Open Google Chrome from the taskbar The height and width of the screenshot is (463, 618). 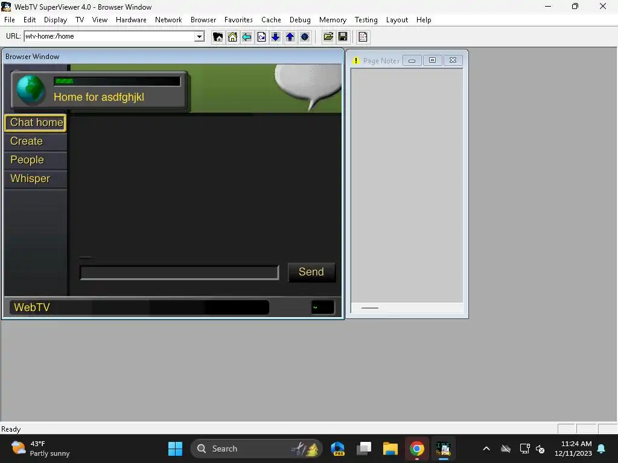[416, 449]
